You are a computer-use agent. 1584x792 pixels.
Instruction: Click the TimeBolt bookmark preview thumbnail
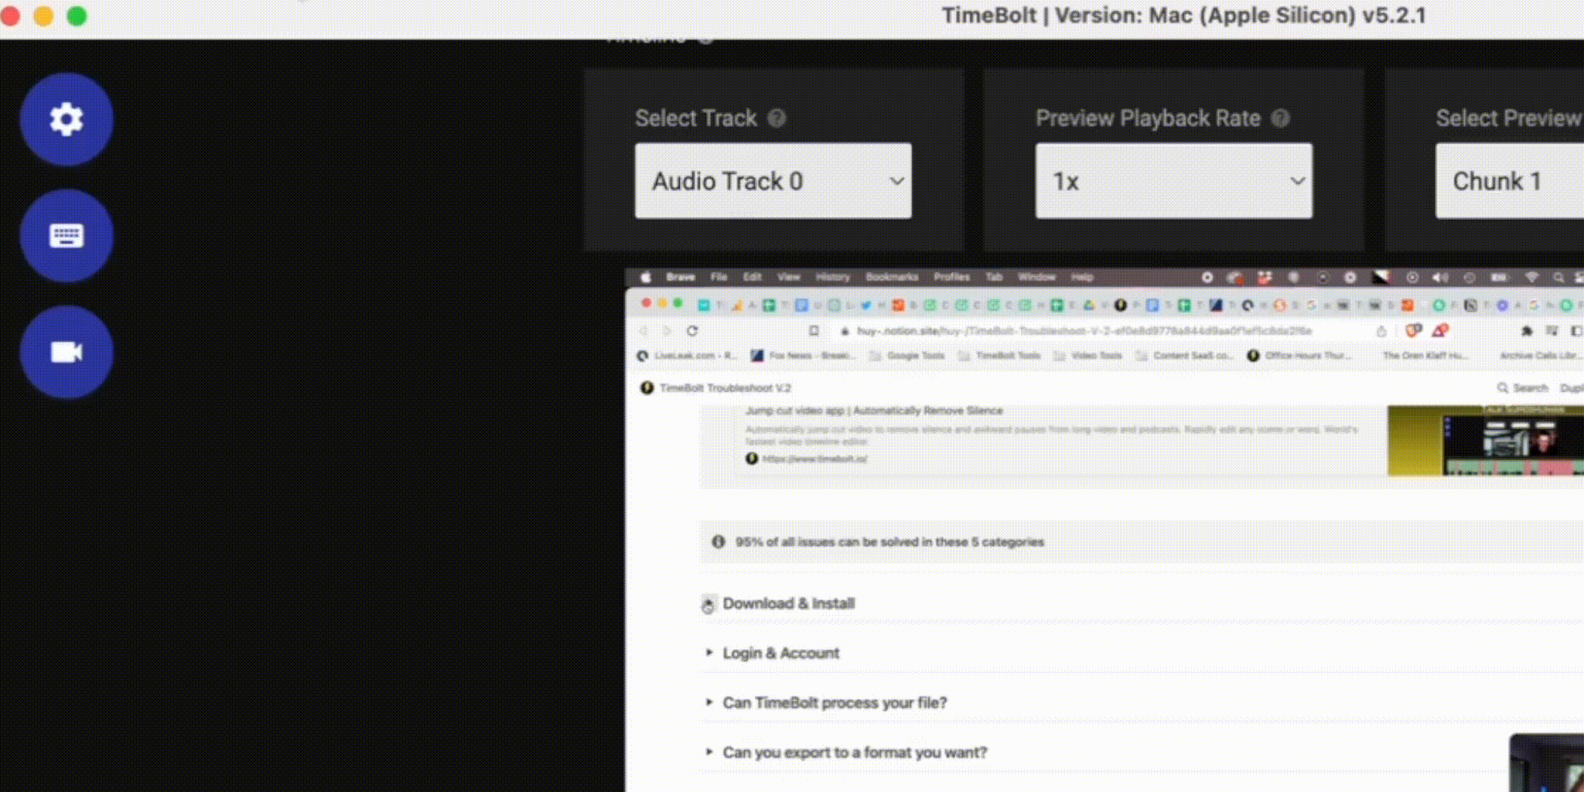(x=1485, y=440)
